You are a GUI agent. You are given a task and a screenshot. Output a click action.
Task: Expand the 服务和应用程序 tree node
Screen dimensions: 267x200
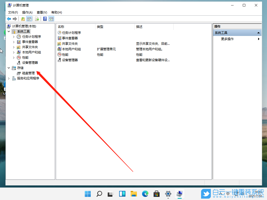(9, 78)
